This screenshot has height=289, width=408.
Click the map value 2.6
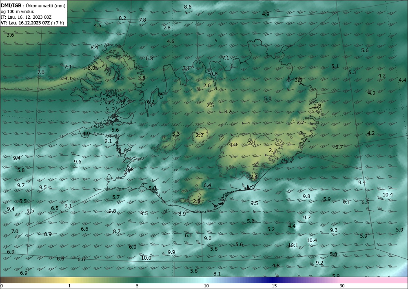pos(207,86)
